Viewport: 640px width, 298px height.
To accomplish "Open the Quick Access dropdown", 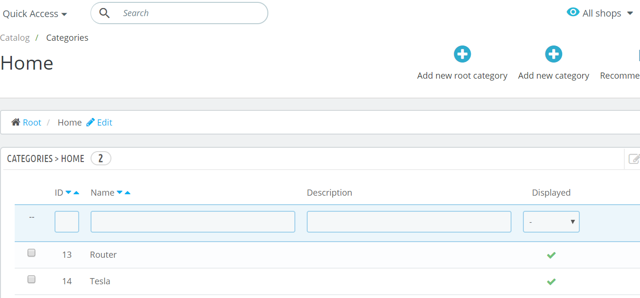I will pyautogui.click(x=35, y=14).
